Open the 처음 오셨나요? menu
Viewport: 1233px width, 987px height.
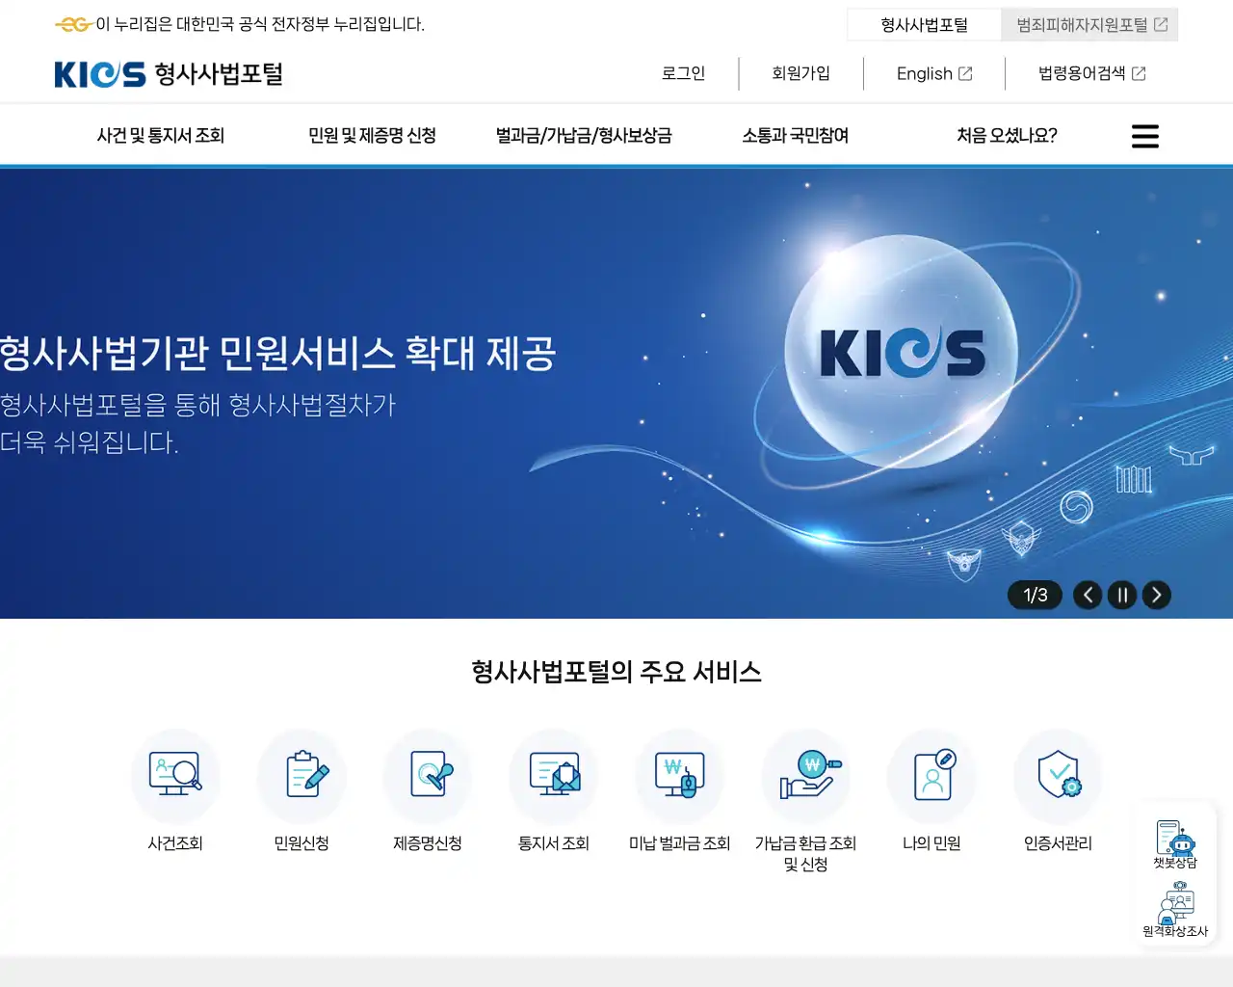pyautogui.click(x=1008, y=136)
